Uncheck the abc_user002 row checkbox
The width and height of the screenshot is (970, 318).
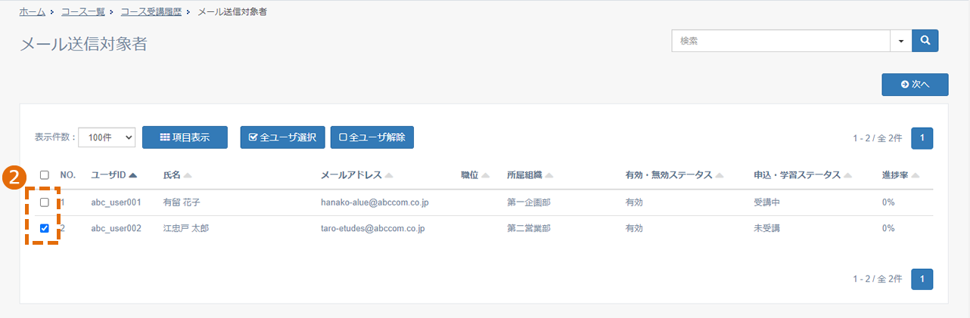[45, 228]
